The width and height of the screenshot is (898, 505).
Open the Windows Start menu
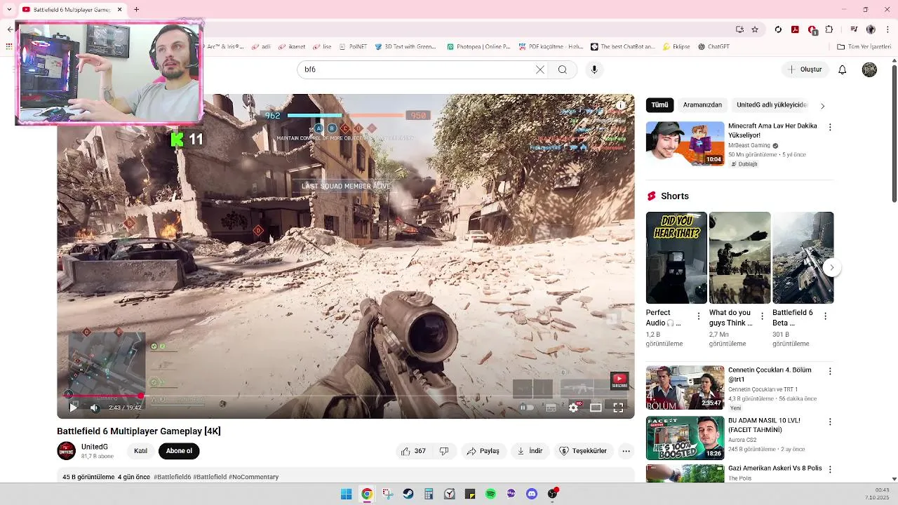pyautogui.click(x=346, y=494)
